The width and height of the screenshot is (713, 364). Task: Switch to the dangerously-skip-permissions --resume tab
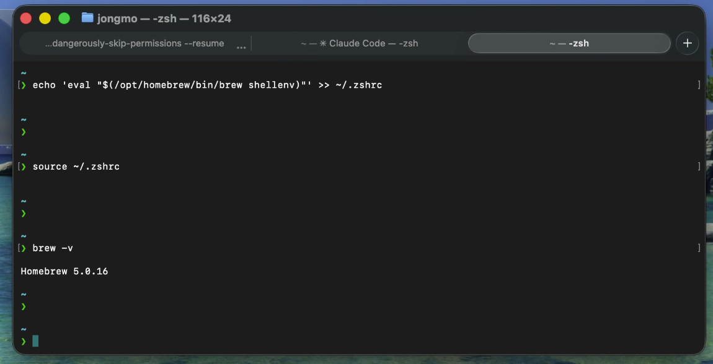135,43
